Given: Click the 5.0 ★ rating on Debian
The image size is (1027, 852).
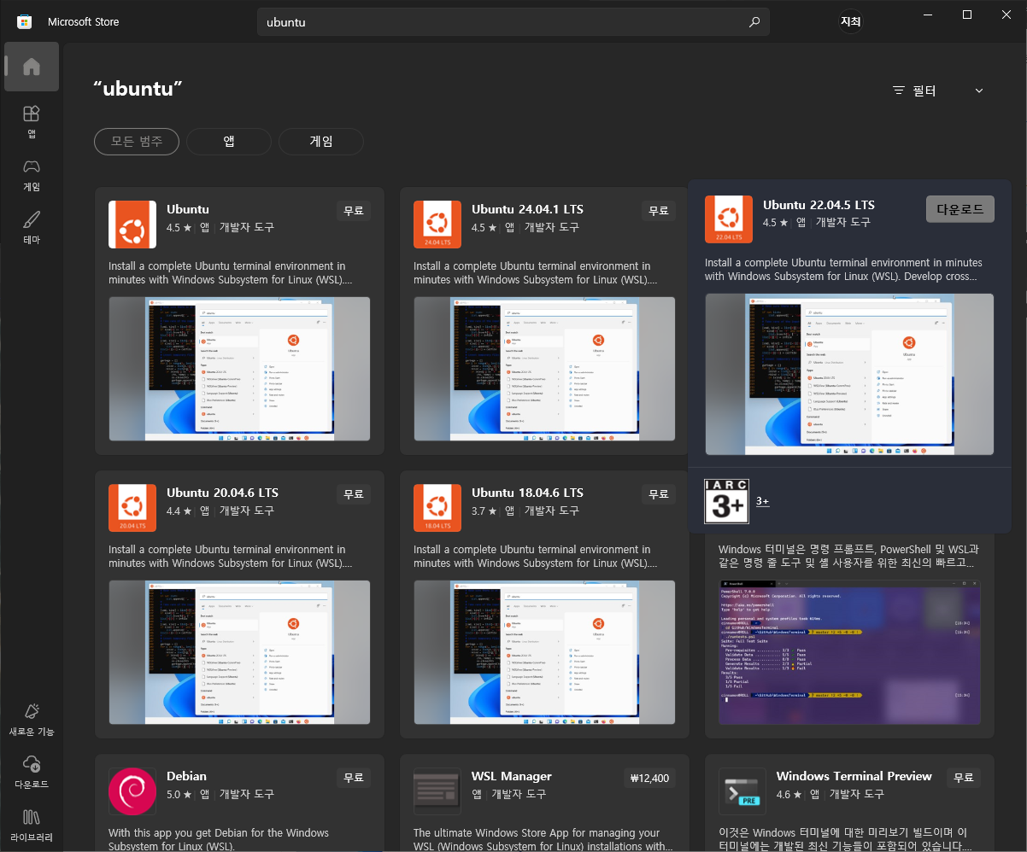Looking at the screenshot, I should tap(179, 795).
